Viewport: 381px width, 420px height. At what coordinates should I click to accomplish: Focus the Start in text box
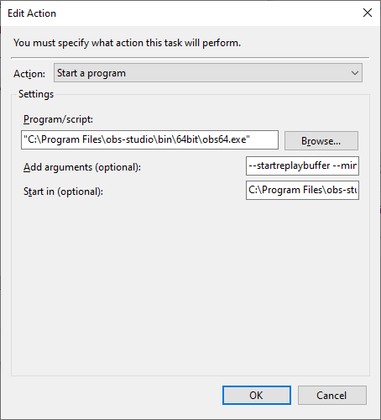(x=302, y=190)
